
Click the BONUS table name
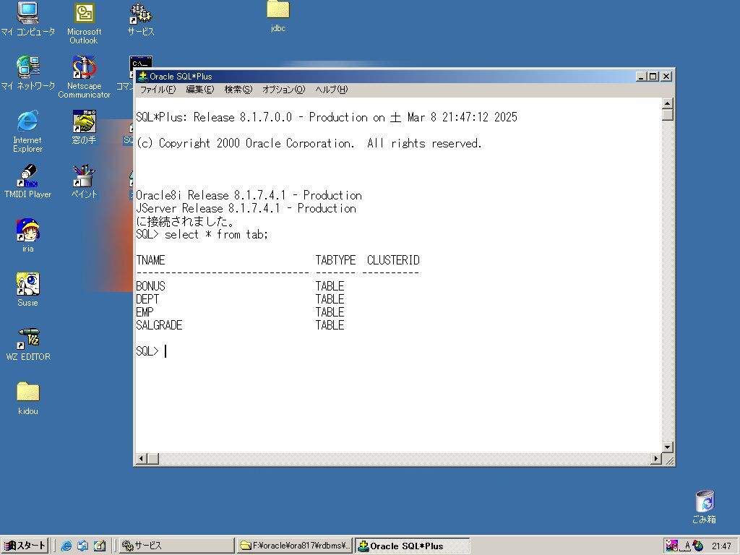[150, 286]
